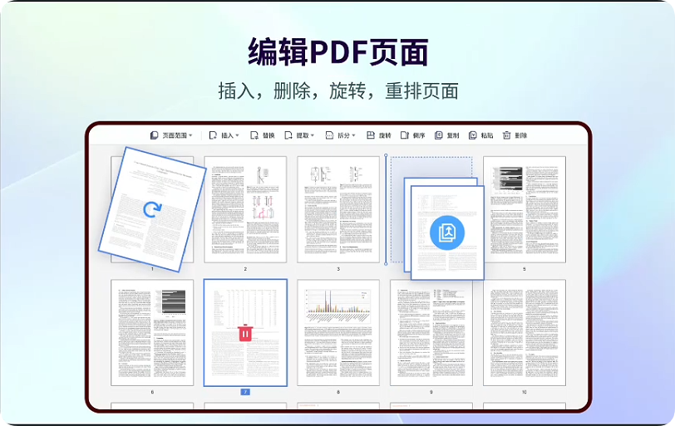Select page 5 thumbnail
The image size is (675, 426).
(524, 209)
